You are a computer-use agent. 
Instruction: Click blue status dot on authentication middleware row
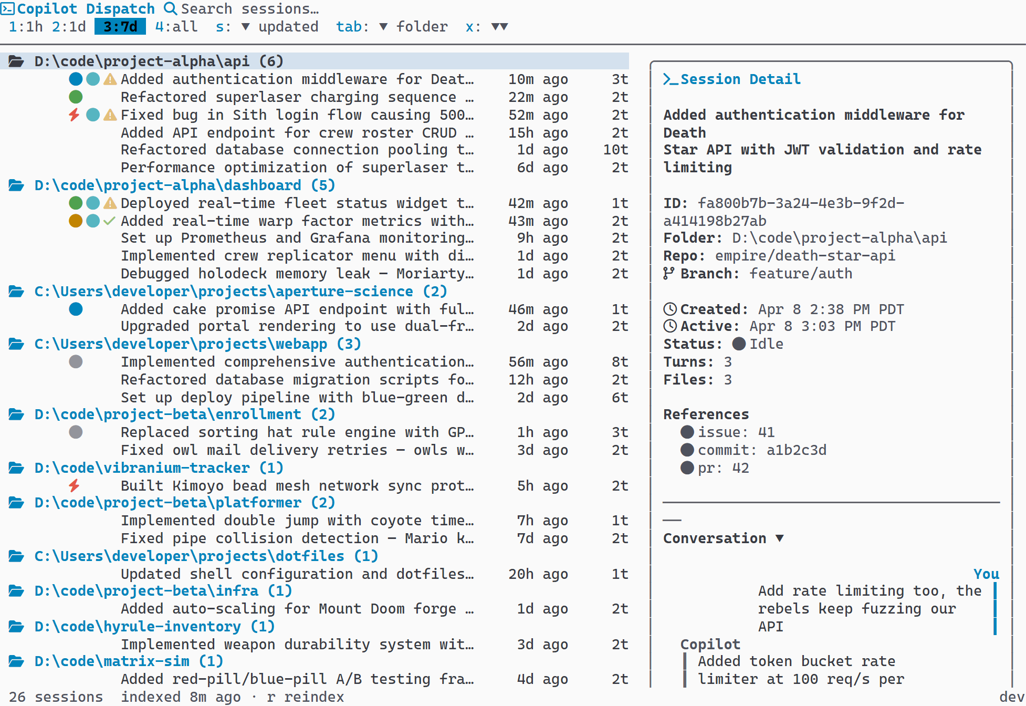point(76,79)
